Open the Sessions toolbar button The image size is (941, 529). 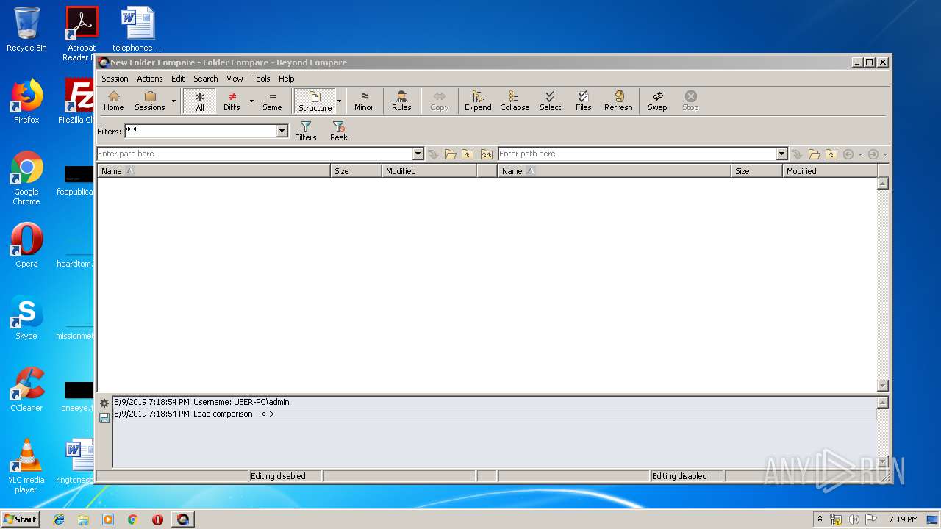pyautogui.click(x=150, y=101)
